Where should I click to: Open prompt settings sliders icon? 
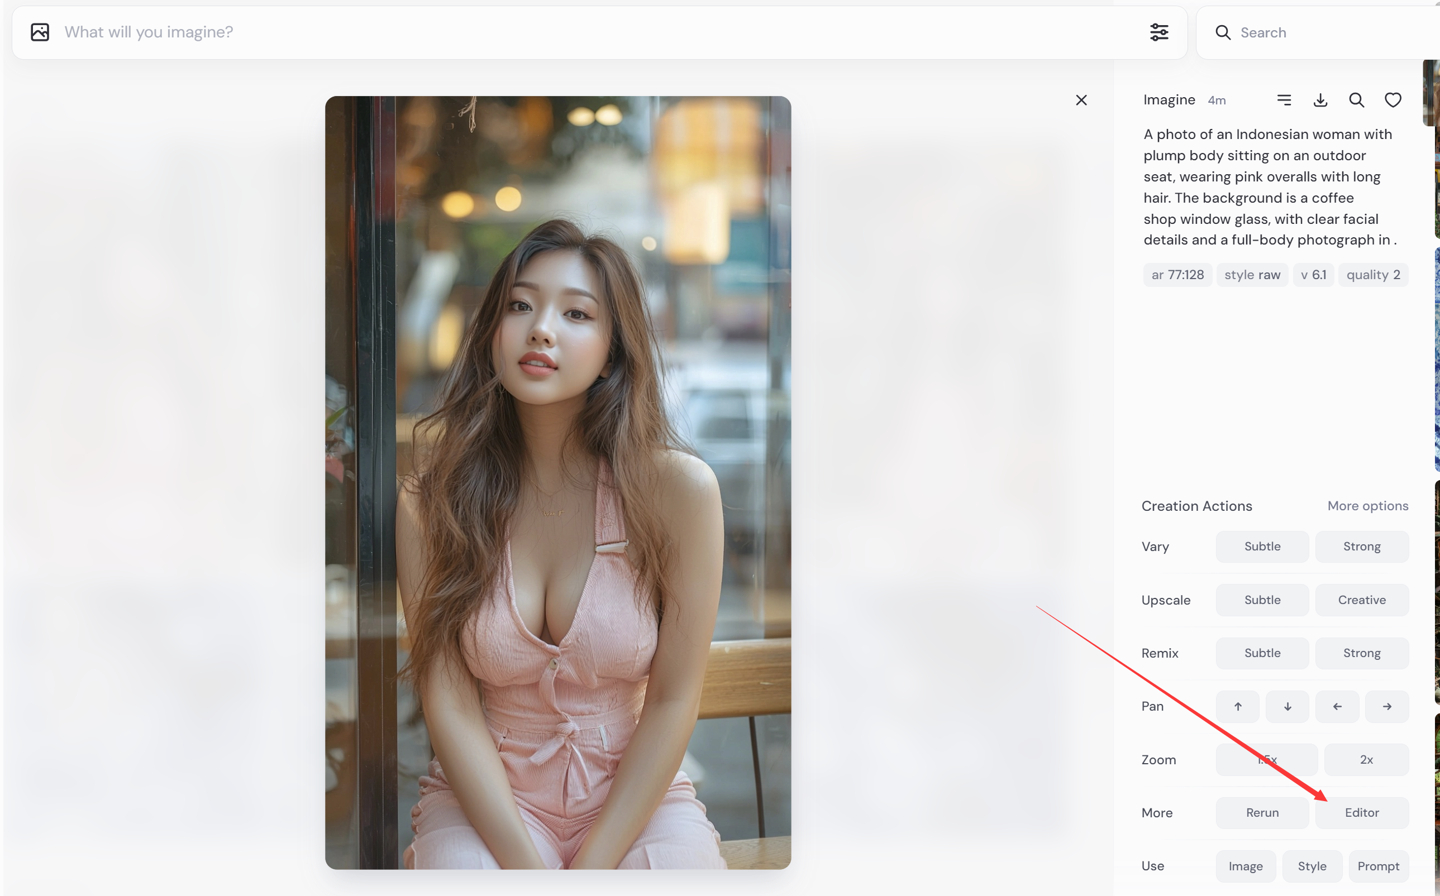[1159, 32]
